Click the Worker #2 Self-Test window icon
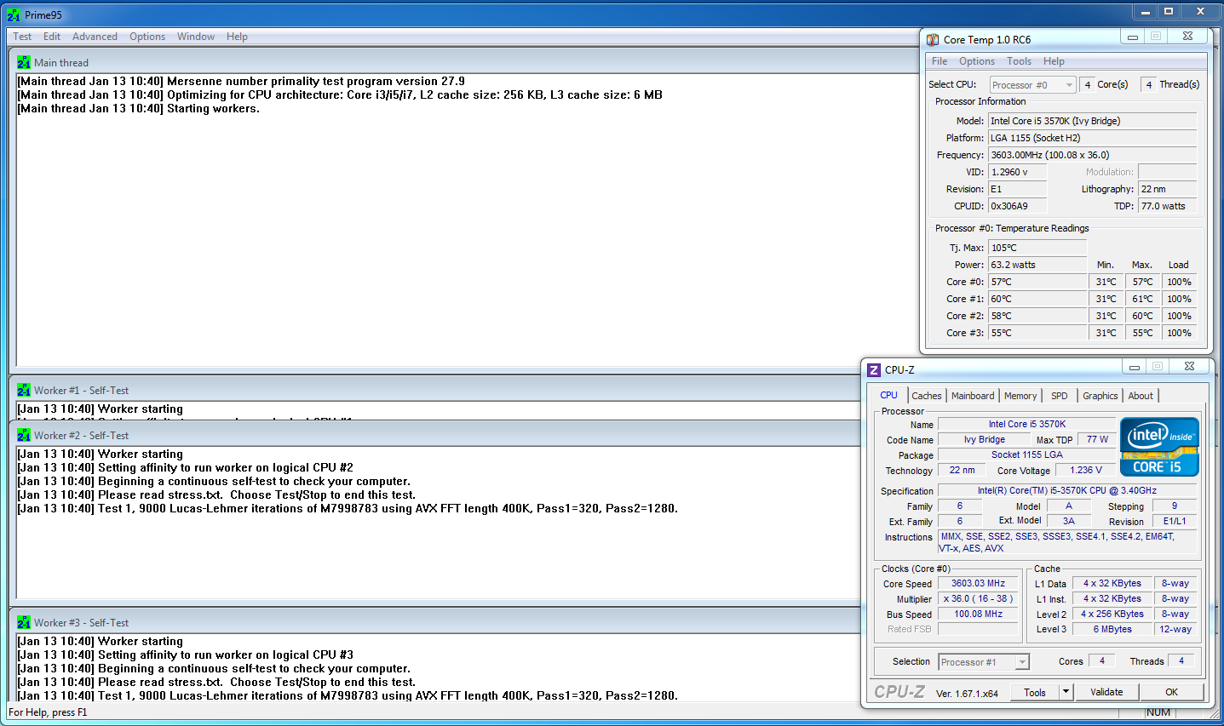Screen dimensions: 1224x726 pyautogui.click(x=24, y=435)
